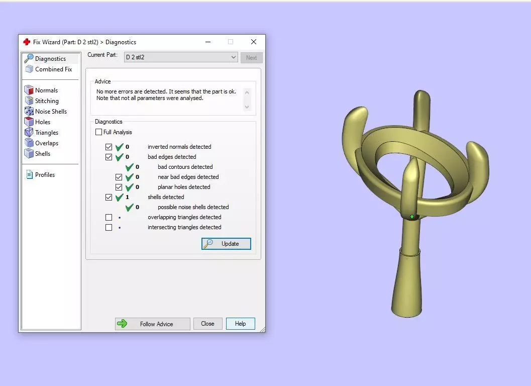The width and height of the screenshot is (531, 386).
Task: Go to the Normals fix page
Action: point(46,90)
